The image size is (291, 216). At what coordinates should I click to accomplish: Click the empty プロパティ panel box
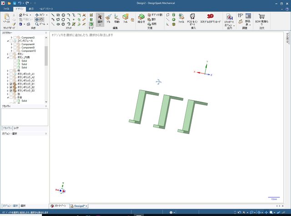(25, 117)
